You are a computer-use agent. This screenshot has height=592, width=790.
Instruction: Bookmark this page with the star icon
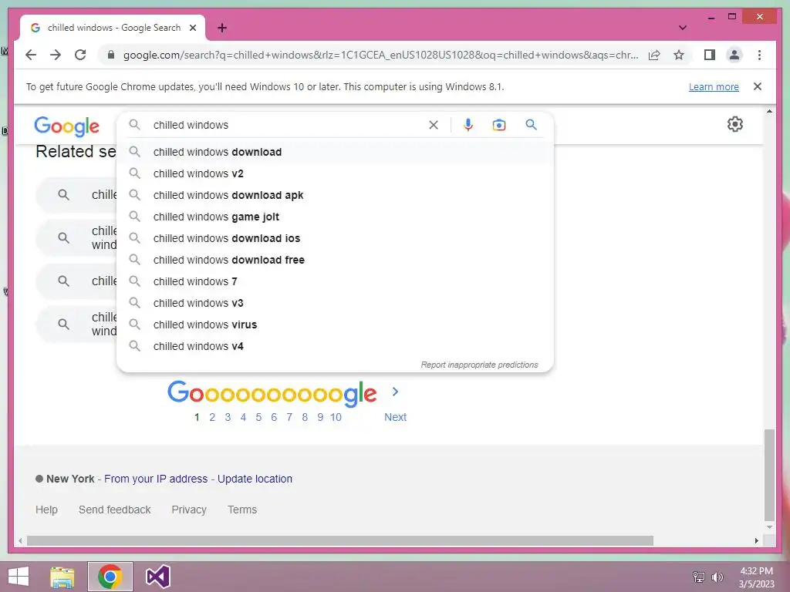(x=679, y=55)
